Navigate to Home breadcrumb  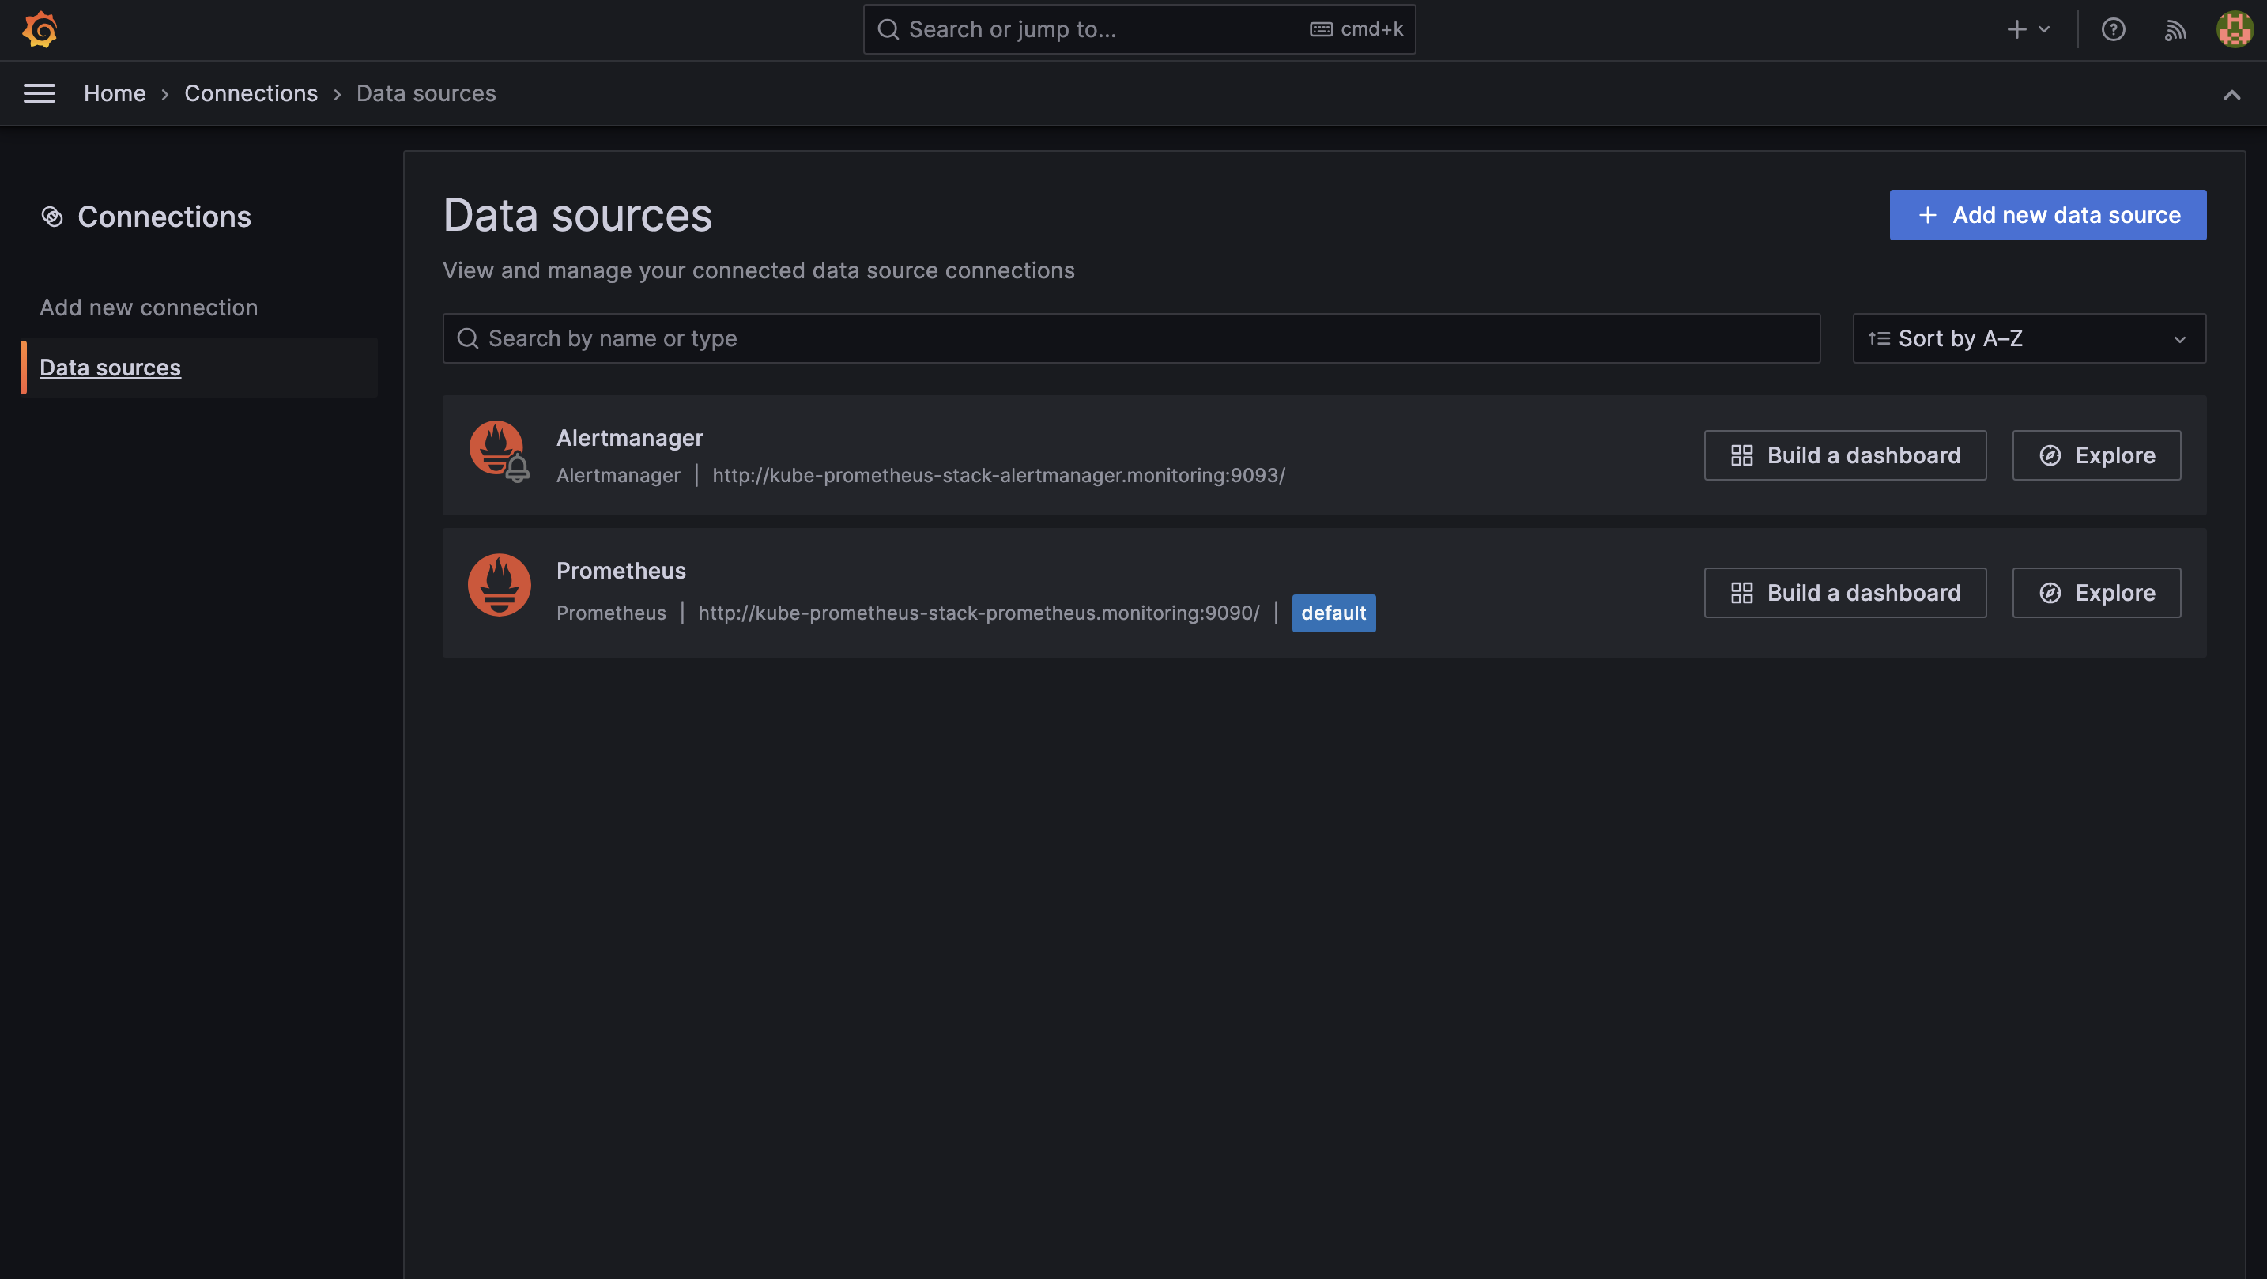[115, 93]
